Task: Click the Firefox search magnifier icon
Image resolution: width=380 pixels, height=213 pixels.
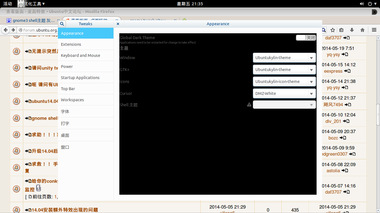Action: point(324,30)
